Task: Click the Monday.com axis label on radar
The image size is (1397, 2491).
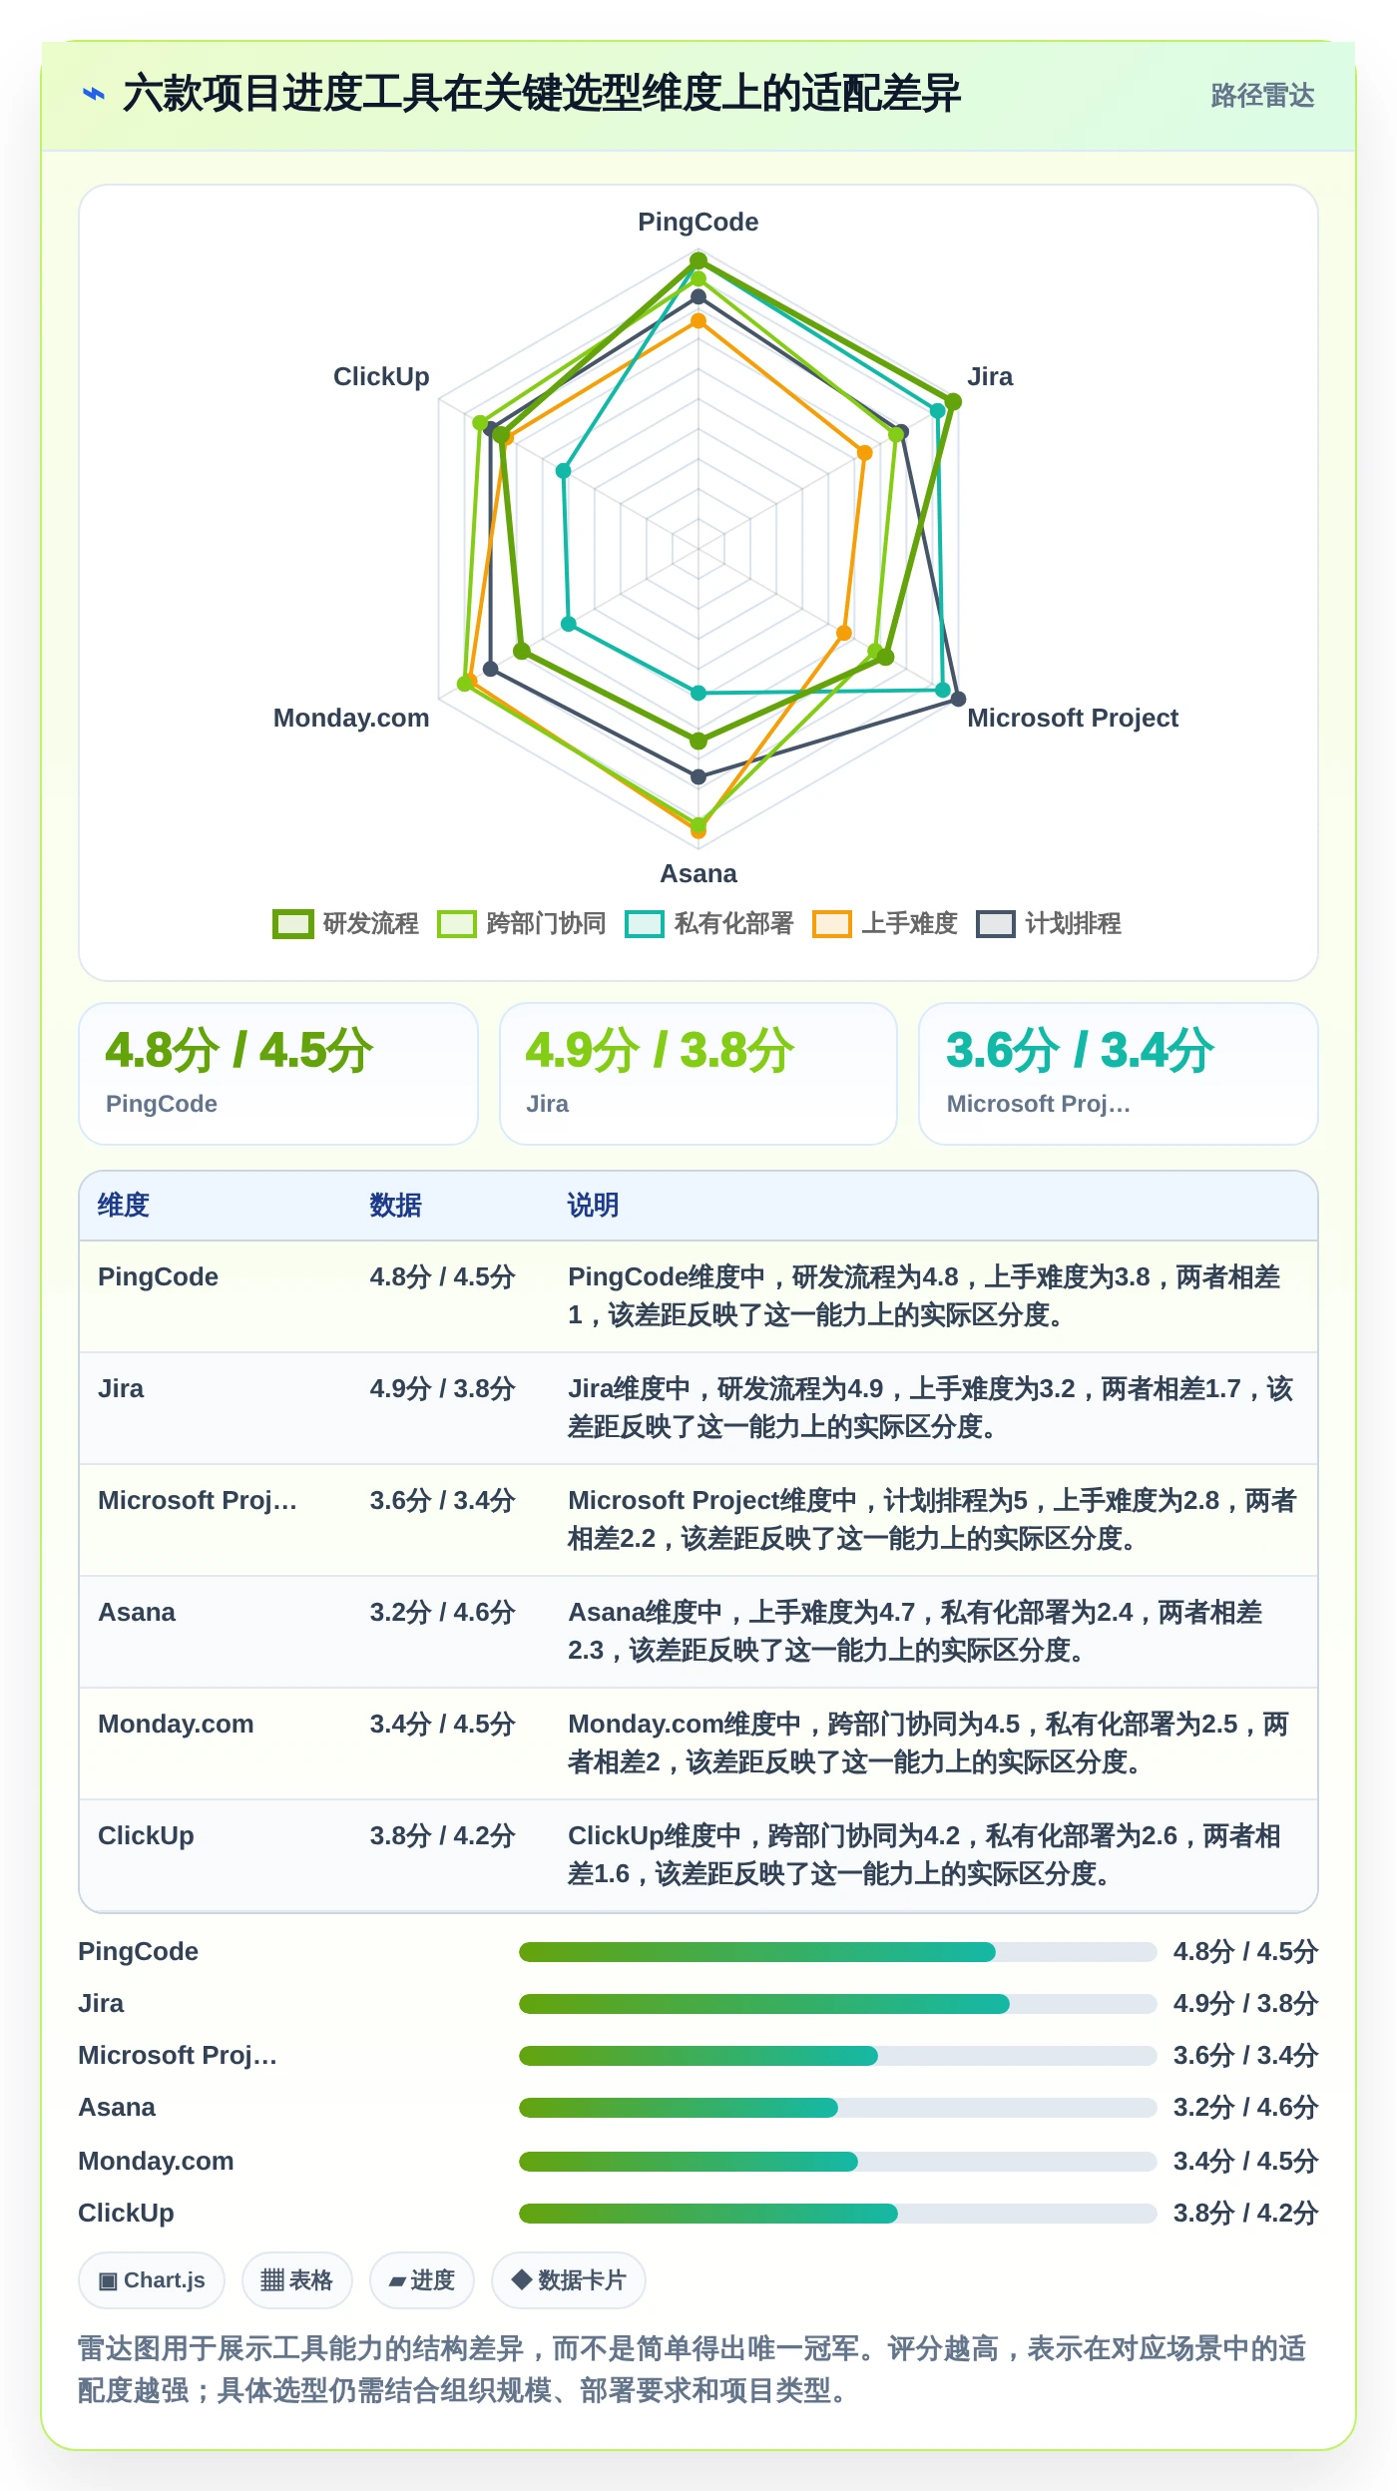Action: pyautogui.click(x=351, y=718)
